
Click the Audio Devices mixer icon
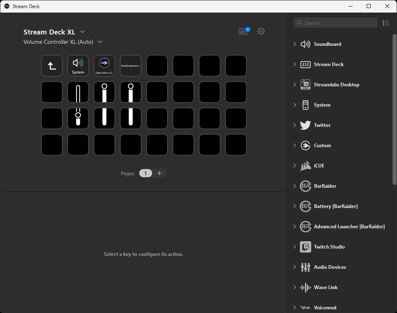306,267
